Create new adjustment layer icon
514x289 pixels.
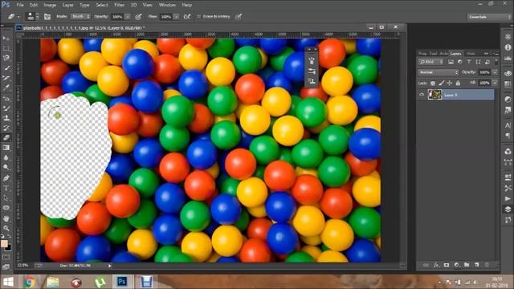(x=456, y=265)
